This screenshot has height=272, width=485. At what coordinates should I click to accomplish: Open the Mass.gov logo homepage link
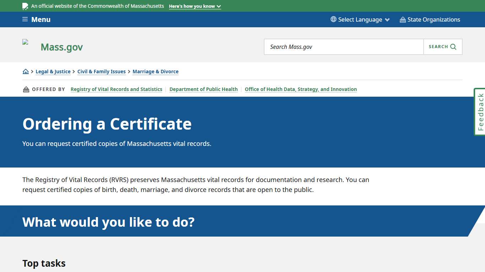pos(61,47)
